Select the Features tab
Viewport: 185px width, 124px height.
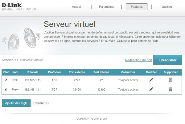click(137, 7)
